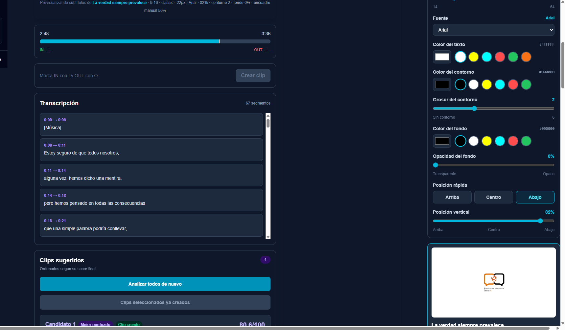Viewport: 565px width, 330px height.
Task: Set quick position to Centro
Action: click(494, 197)
